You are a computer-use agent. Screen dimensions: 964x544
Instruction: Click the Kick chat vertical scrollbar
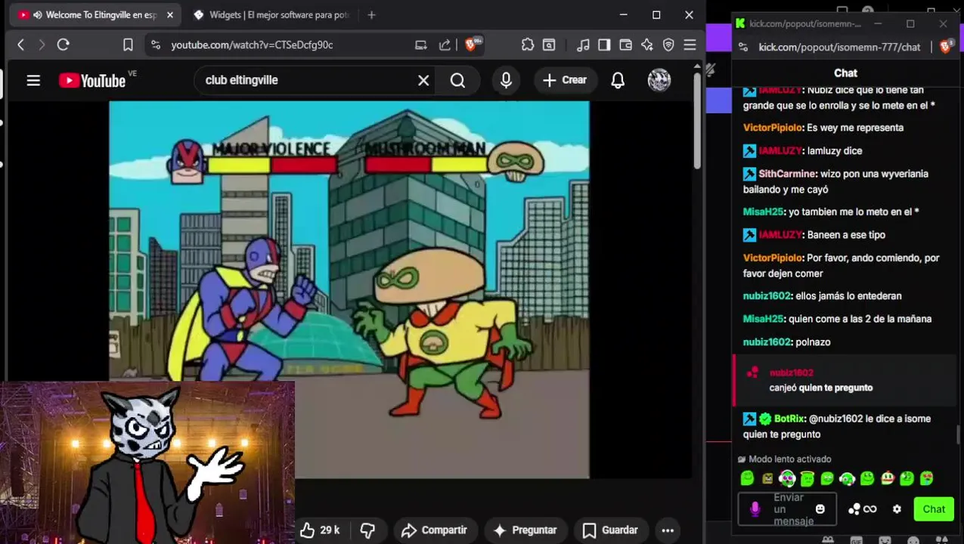coord(958,434)
